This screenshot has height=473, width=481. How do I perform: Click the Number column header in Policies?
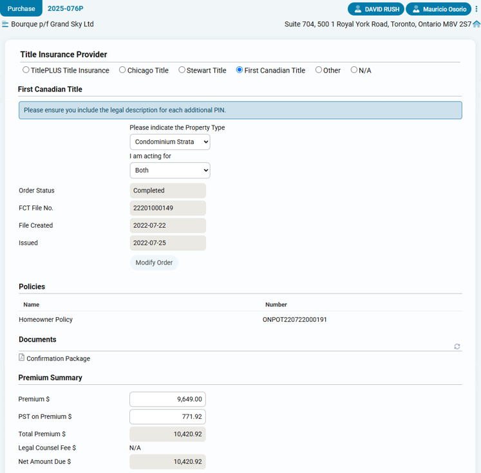click(x=276, y=304)
